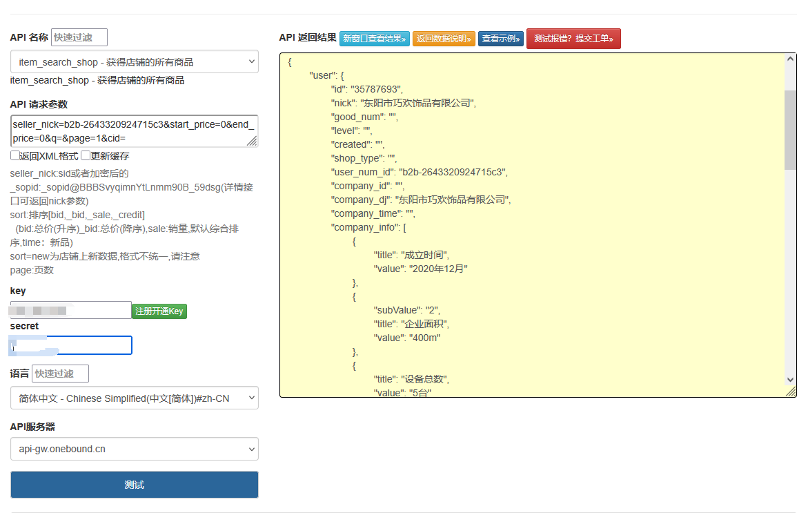808x513 pixels.
Task: Click the request textarea resize handle
Action: [252, 142]
